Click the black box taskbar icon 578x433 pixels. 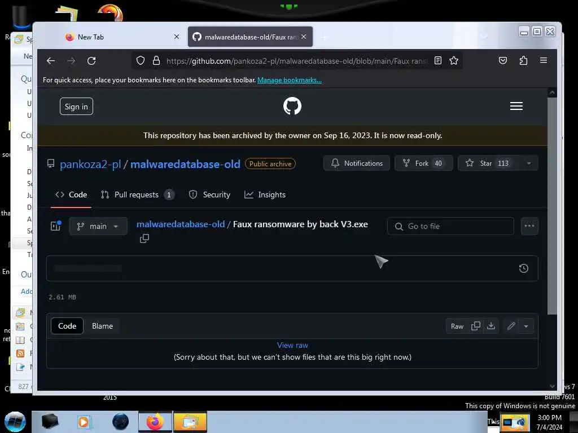(50, 422)
